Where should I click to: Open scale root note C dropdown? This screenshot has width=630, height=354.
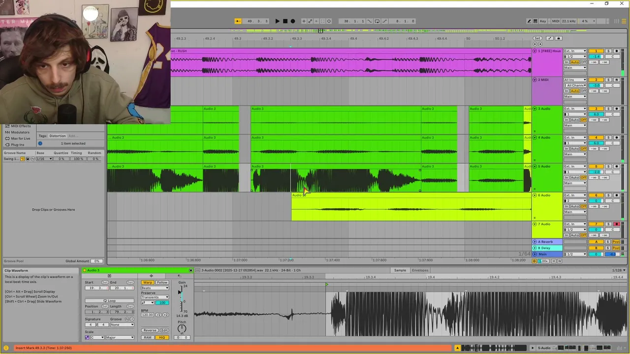coord(97,337)
